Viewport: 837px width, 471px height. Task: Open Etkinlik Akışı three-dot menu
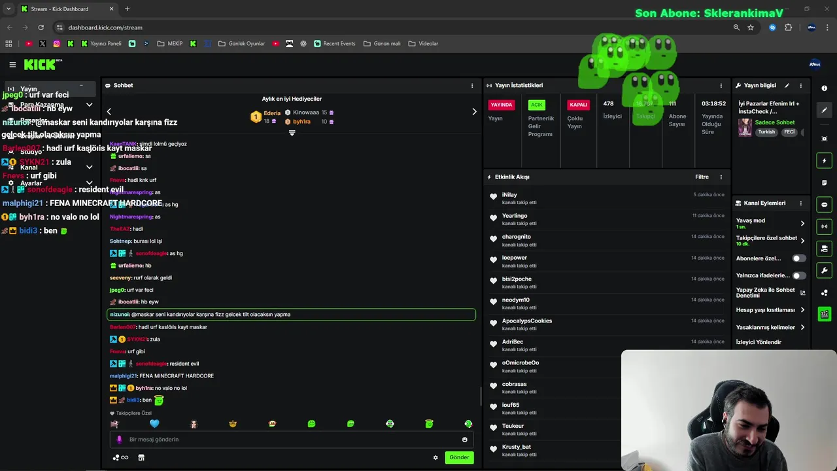(x=721, y=177)
